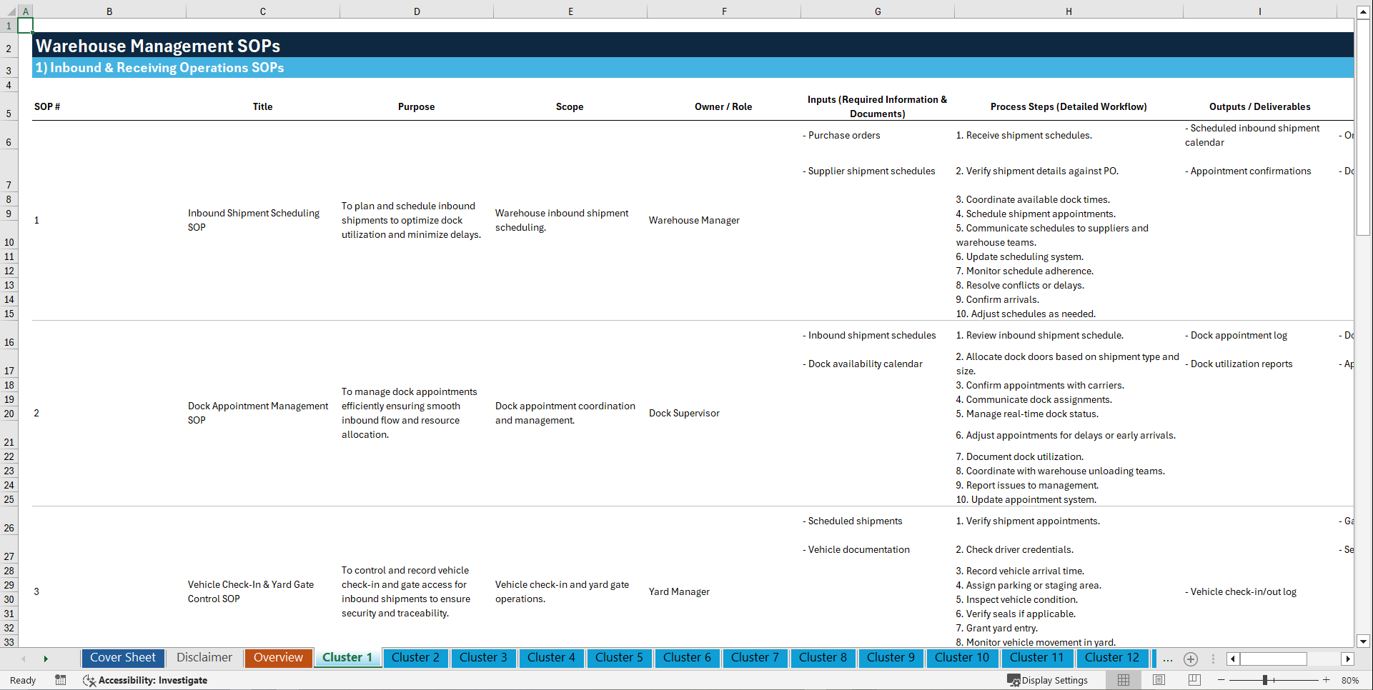The width and height of the screenshot is (1373, 690).
Task: Open the Cover Sheet tab
Action: pyautogui.click(x=122, y=657)
